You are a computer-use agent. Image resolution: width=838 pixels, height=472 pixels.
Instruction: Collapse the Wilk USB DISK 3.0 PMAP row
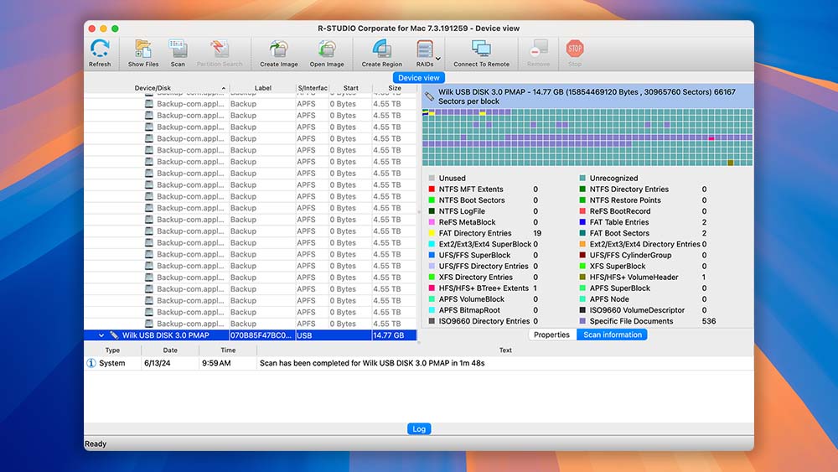(x=101, y=335)
